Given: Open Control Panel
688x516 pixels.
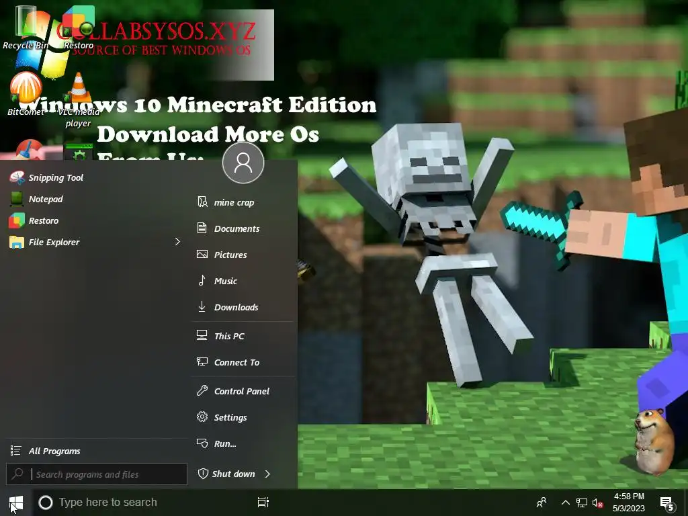Looking at the screenshot, I should pyautogui.click(x=244, y=391).
